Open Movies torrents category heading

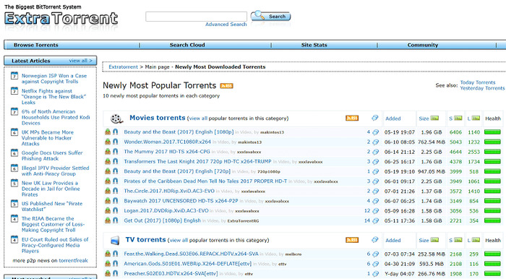tap(157, 118)
